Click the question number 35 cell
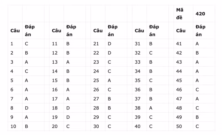 [x=138, y=80]
